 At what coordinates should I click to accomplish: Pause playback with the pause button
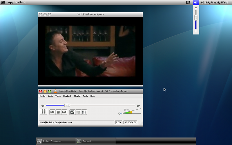point(43,112)
